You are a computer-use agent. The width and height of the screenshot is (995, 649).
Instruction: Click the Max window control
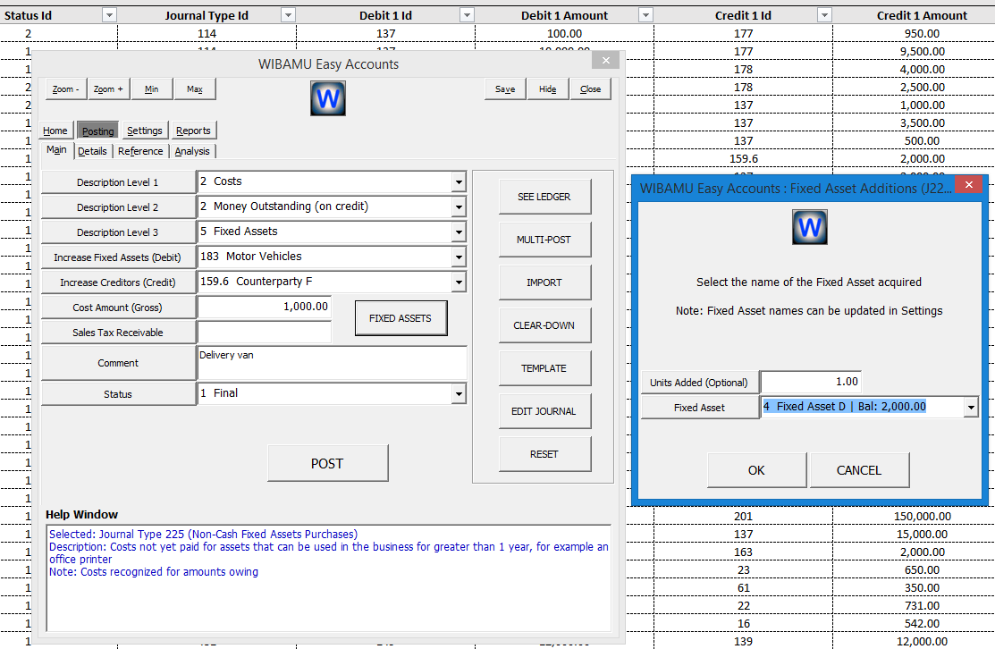click(x=193, y=88)
